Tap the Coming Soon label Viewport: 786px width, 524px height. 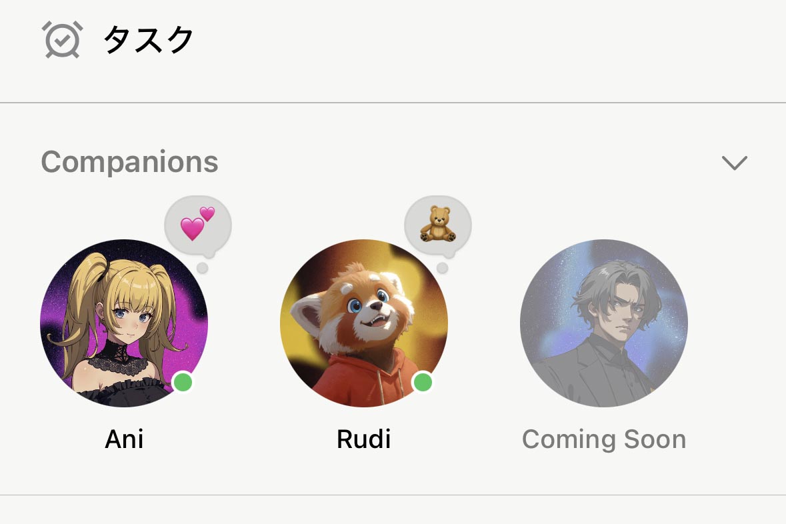pyautogui.click(x=604, y=440)
